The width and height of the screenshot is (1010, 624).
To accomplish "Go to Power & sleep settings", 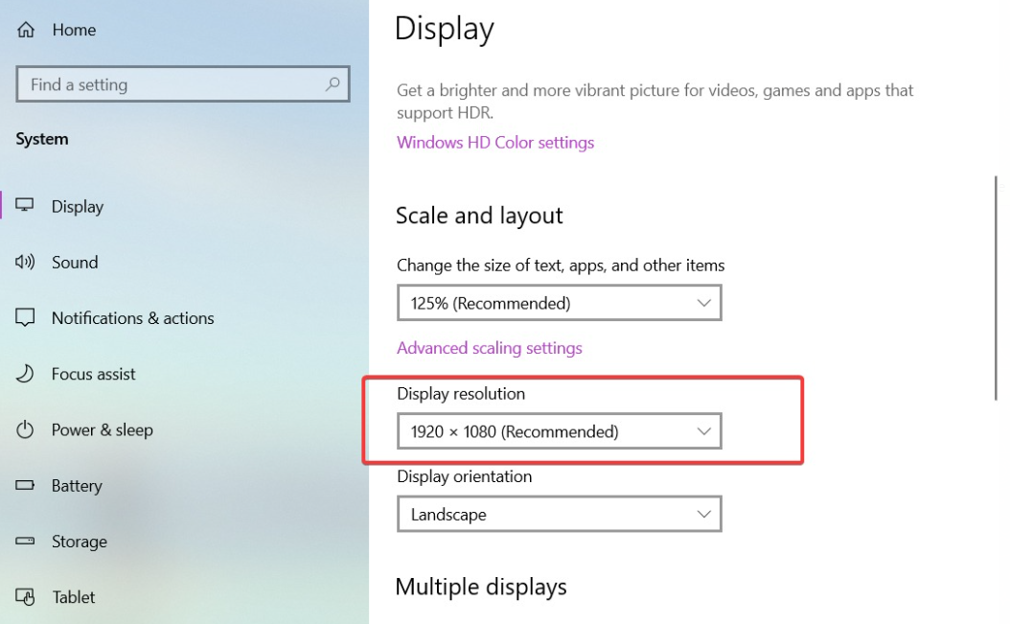I will (102, 429).
